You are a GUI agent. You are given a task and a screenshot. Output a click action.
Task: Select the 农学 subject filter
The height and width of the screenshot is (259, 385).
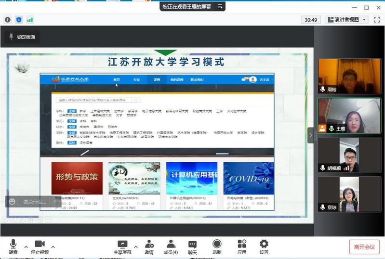coord(83,111)
